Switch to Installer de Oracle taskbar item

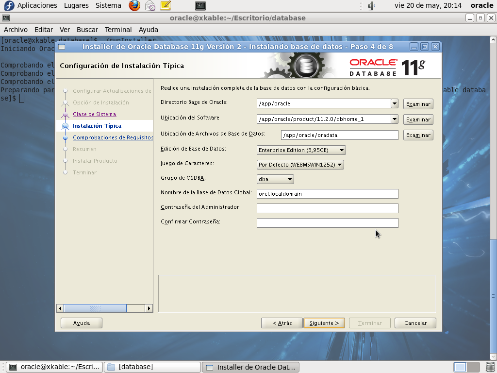click(250, 367)
